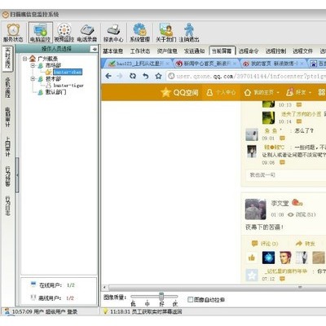Select hunter-chen in the user tree
The height and width of the screenshot is (326, 326).
(68, 72)
